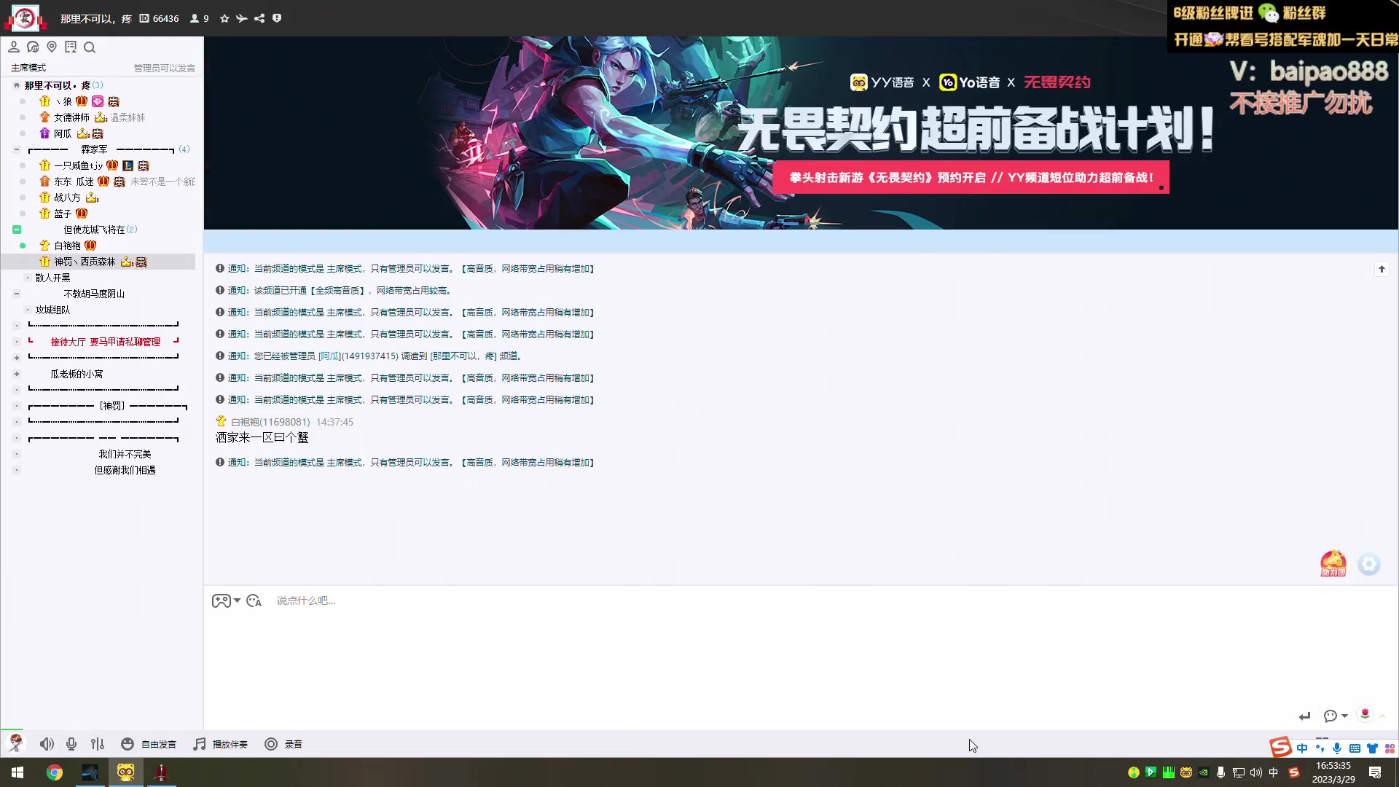This screenshot has height=787, width=1399.
Task: Click 白袍袍(11698081) username in chat
Action: 270,422
